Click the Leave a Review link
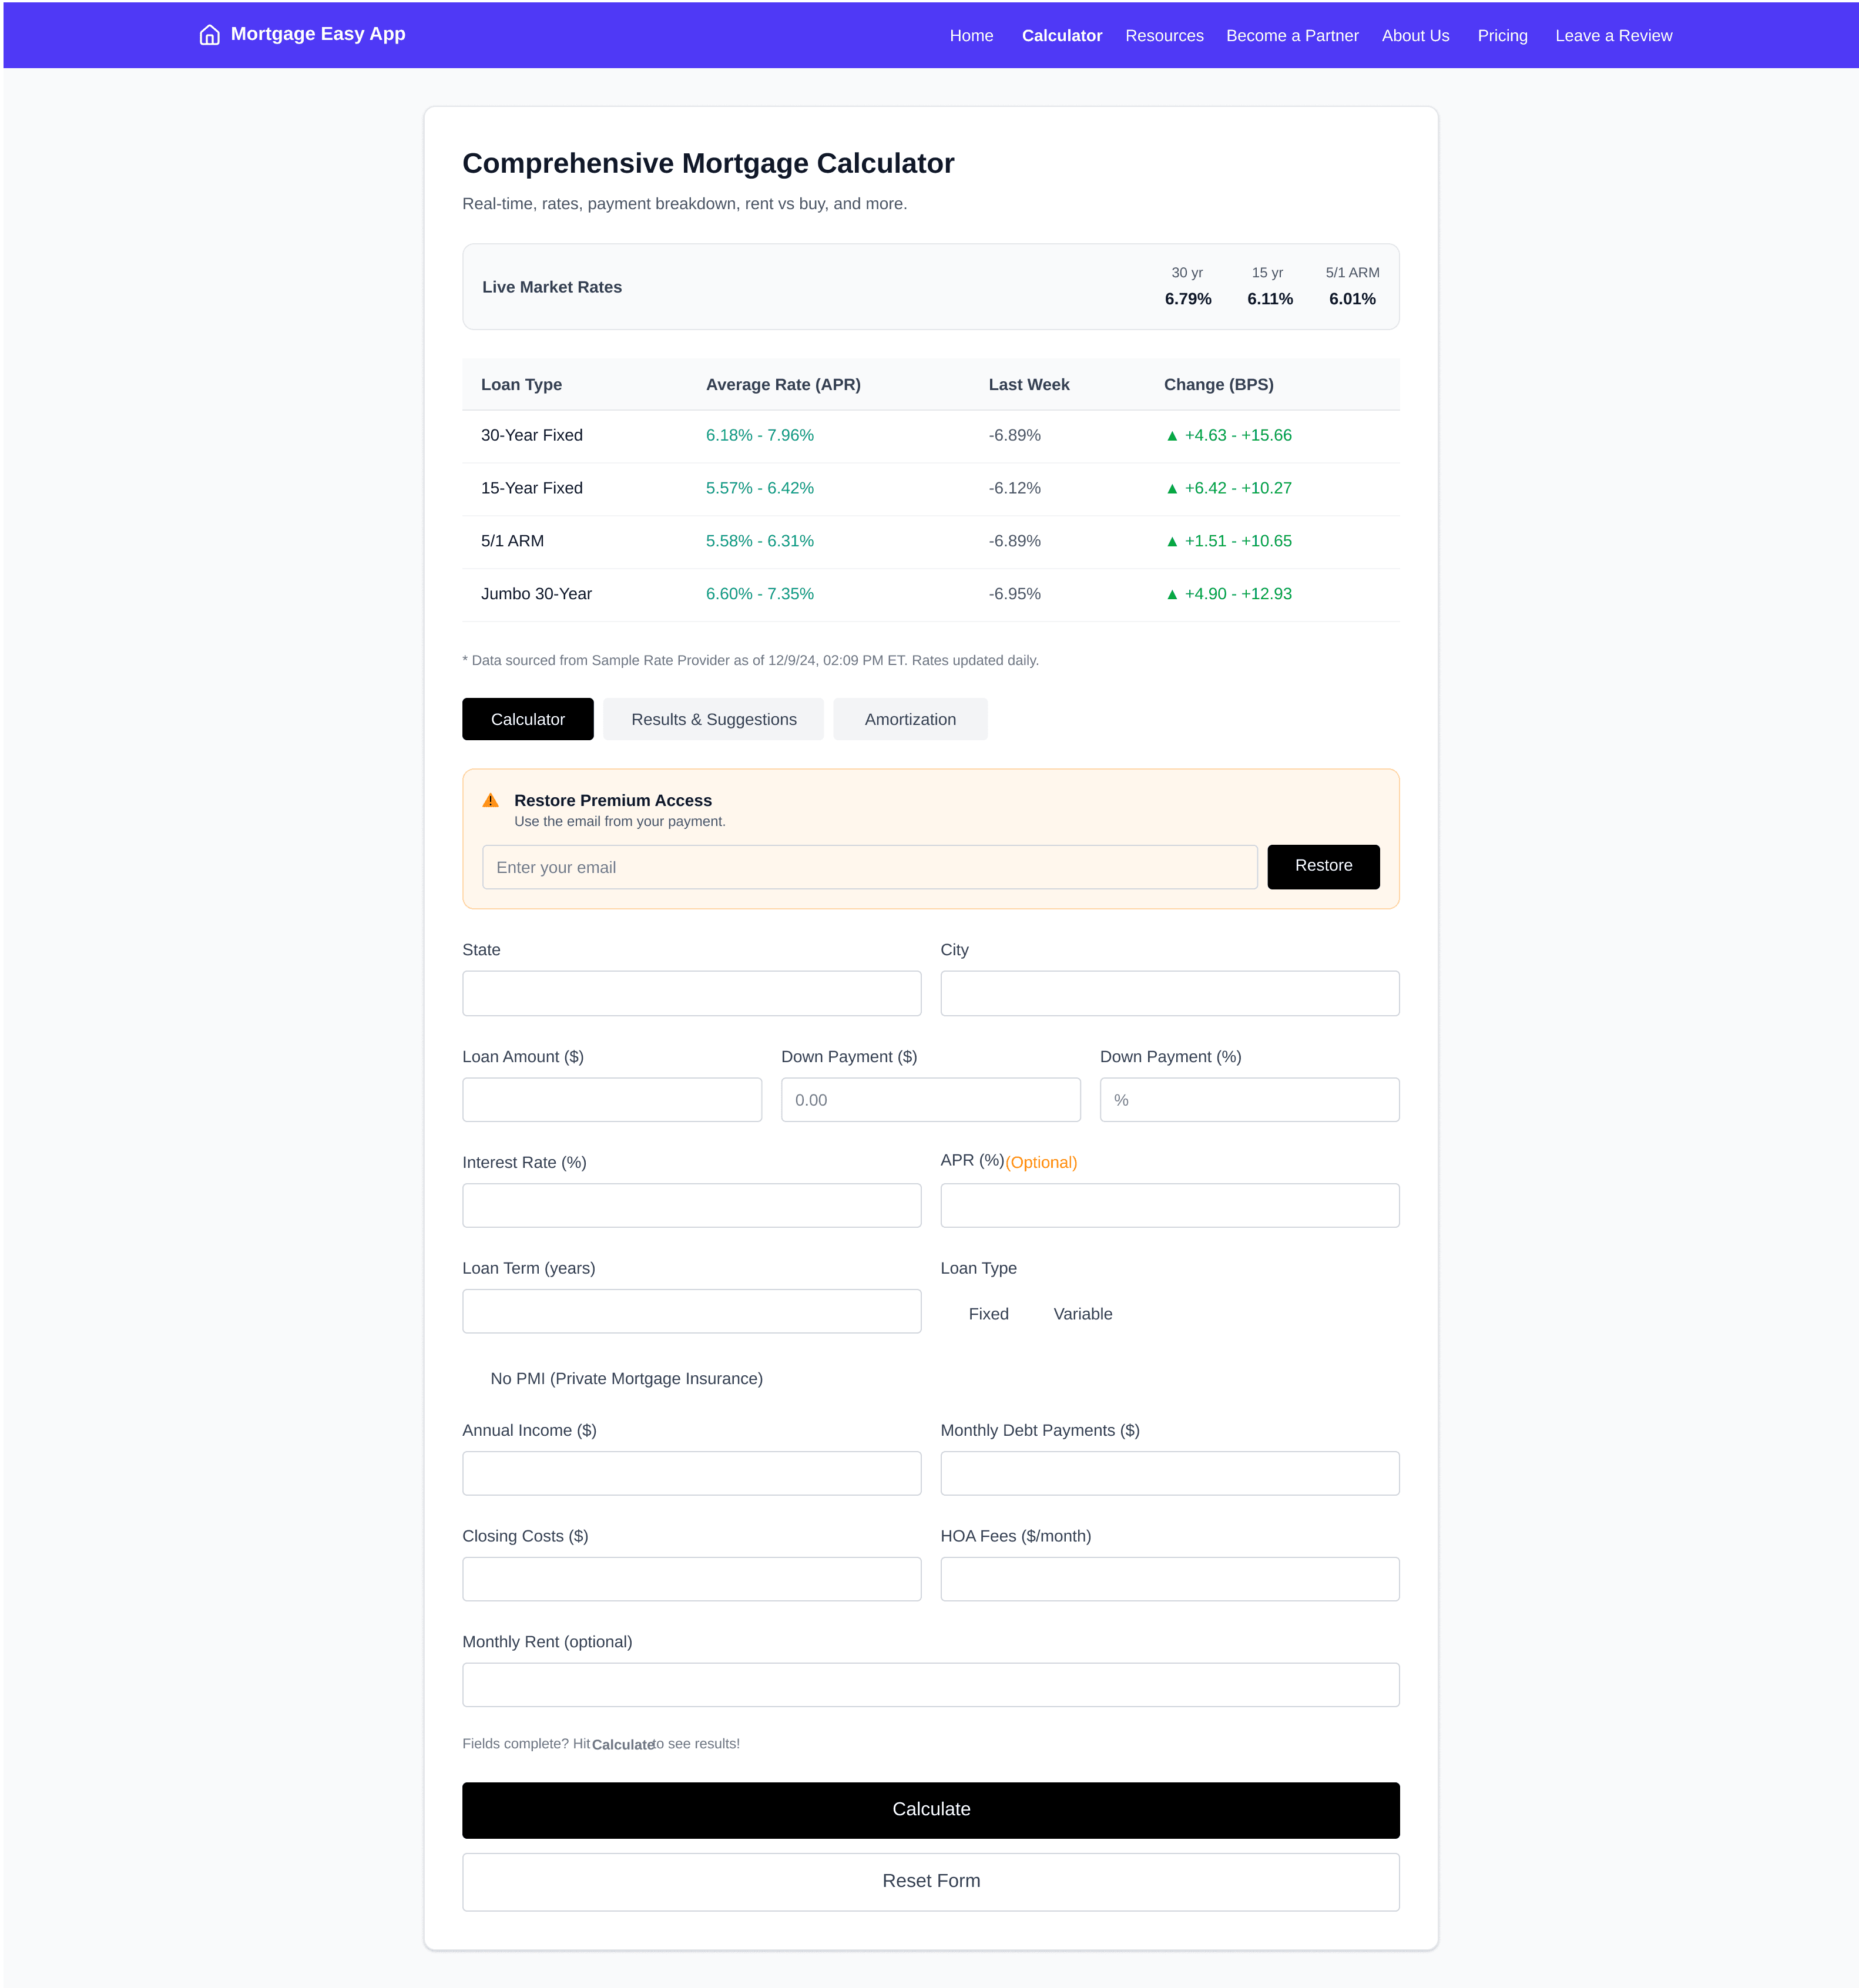The width and height of the screenshot is (1859, 1988). 1613,35
